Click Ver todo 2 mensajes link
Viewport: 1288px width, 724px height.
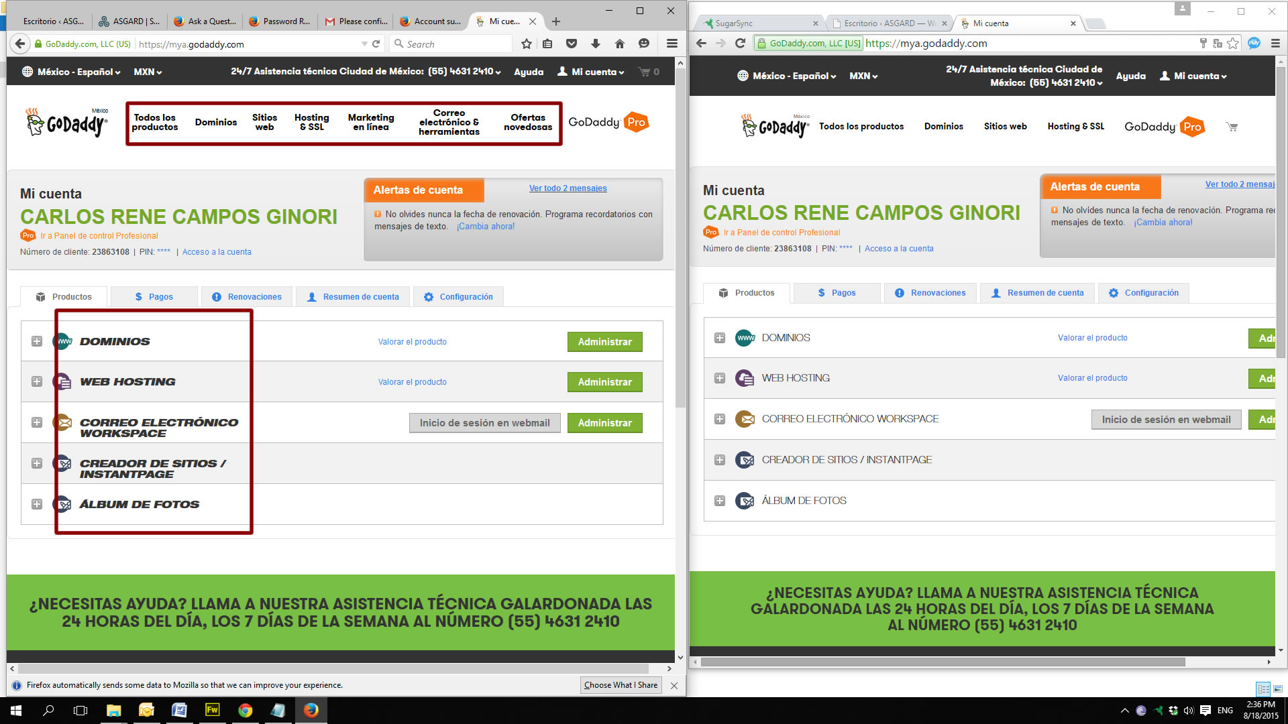[568, 188]
